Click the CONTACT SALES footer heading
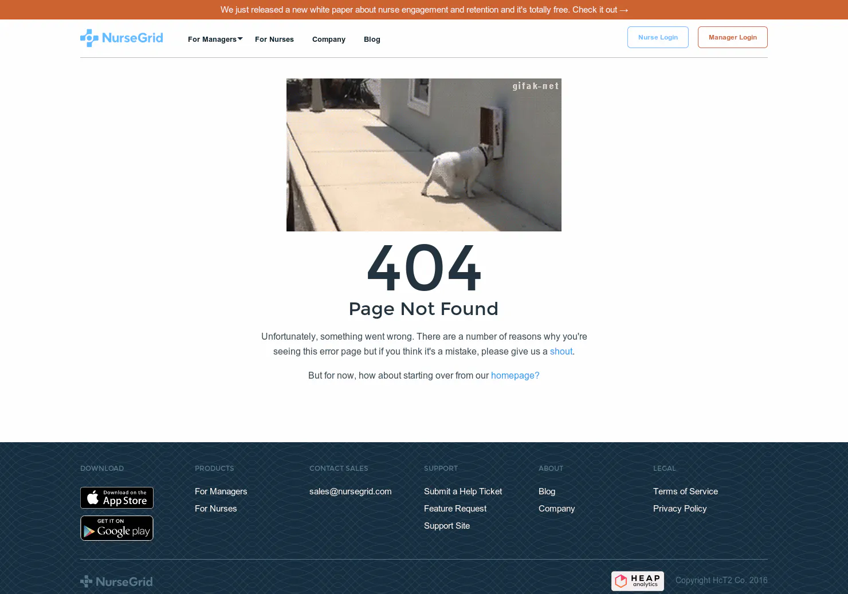The image size is (848, 594). coord(339,469)
